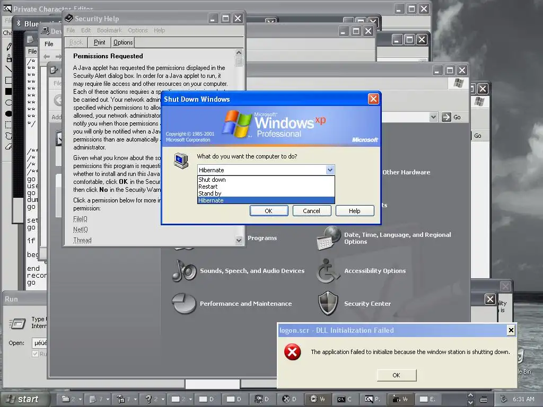Image resolution: width=543 pixels, height=407 pixels.
Task: Expand the help taskbar group arrow
Action: (163, 400)
